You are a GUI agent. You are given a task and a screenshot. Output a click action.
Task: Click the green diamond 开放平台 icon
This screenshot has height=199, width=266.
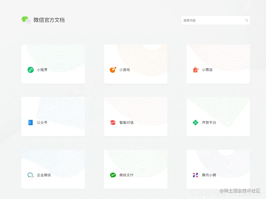tap(195, 122)
